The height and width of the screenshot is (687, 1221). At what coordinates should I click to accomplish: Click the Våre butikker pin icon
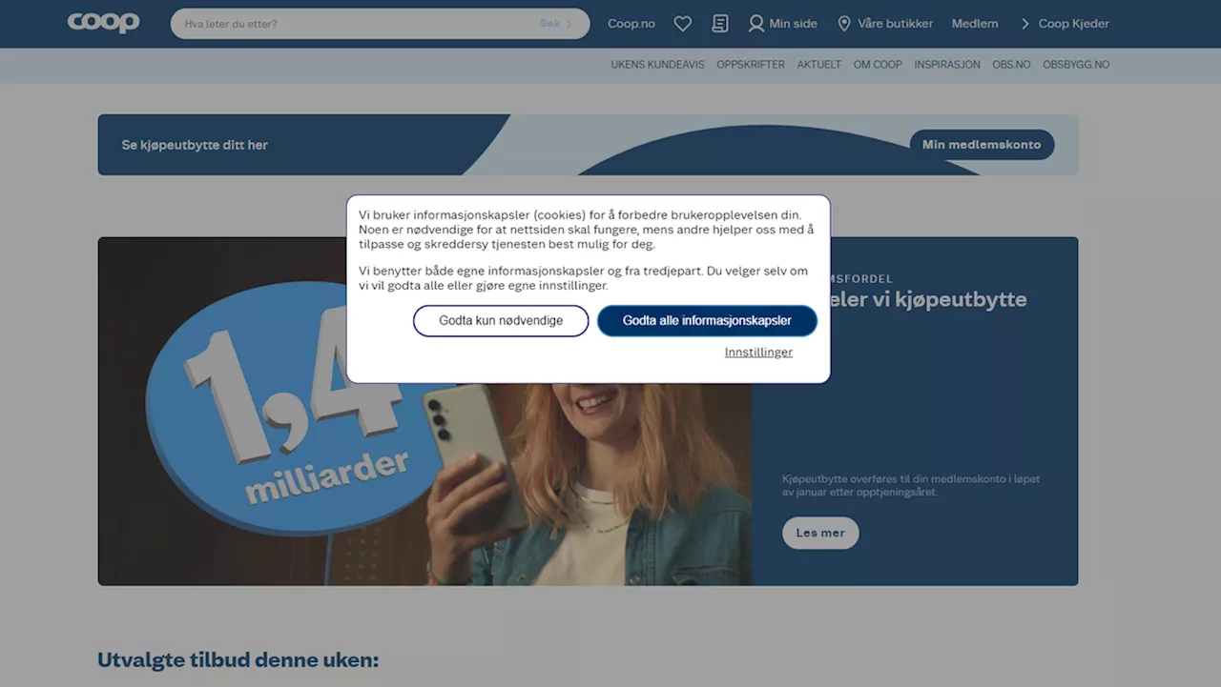coord(843,24)
